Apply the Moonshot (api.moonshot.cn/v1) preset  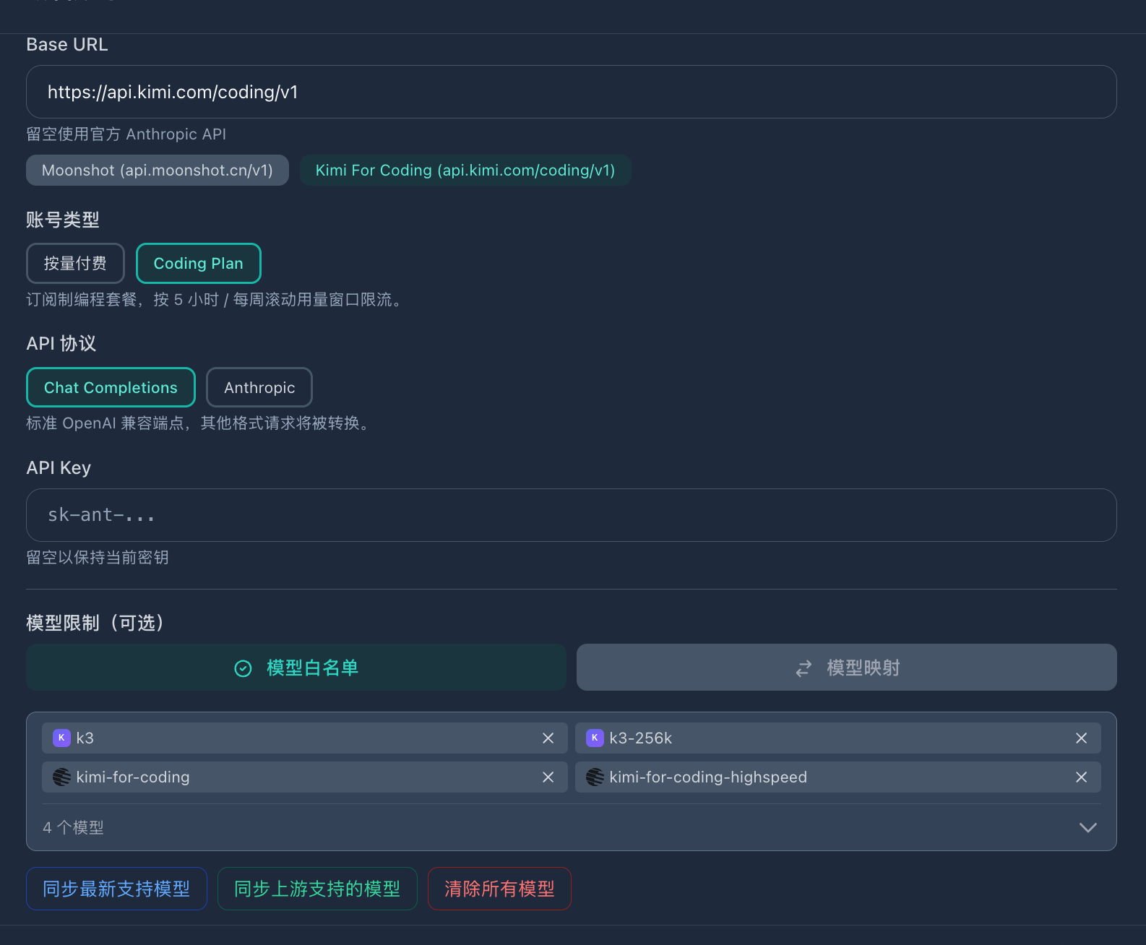click(x=158, y=171)
